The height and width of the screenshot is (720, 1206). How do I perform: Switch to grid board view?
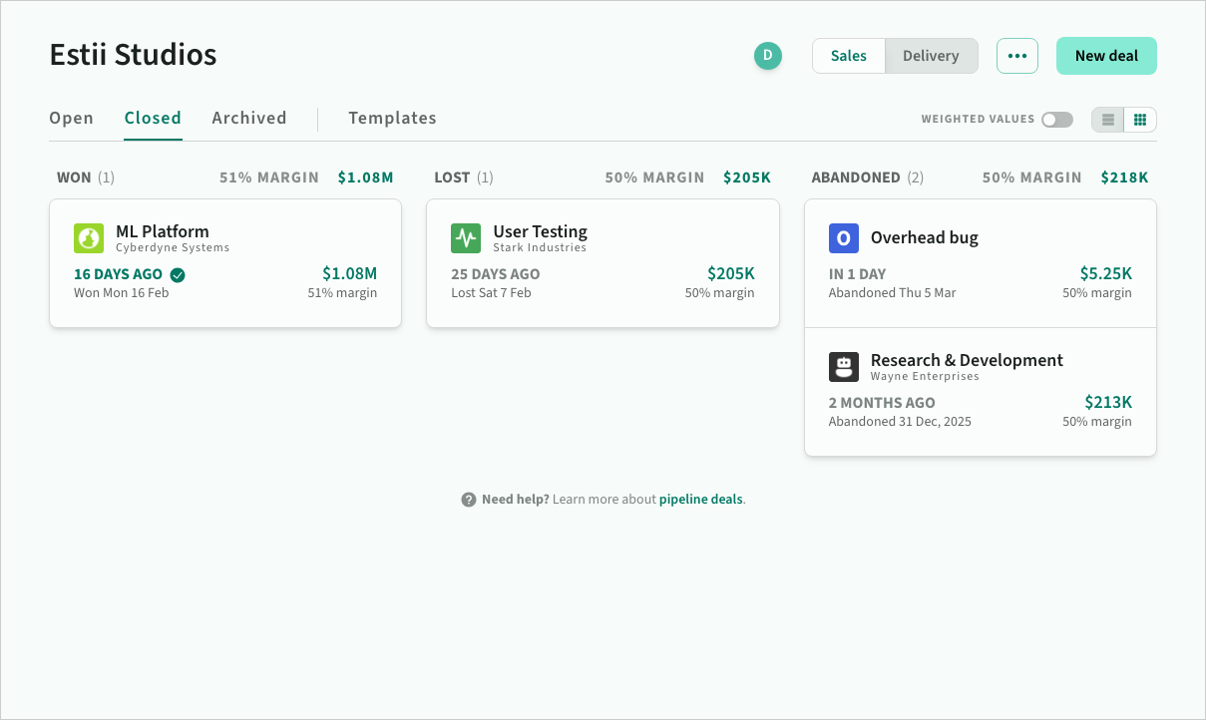(1140, 120)
